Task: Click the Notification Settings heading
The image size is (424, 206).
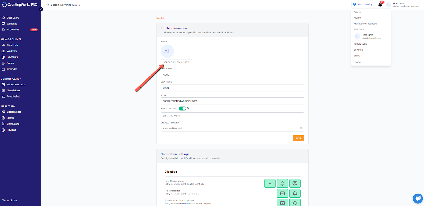Action: click(x=175, y=154)
